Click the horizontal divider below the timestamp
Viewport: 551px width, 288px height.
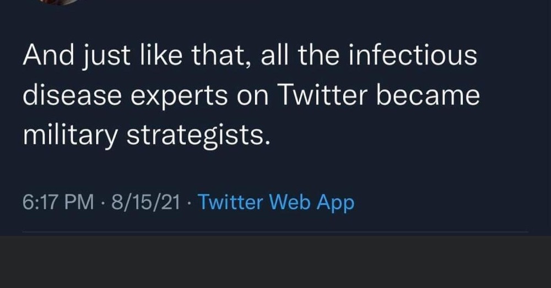[x=275, y=232]
